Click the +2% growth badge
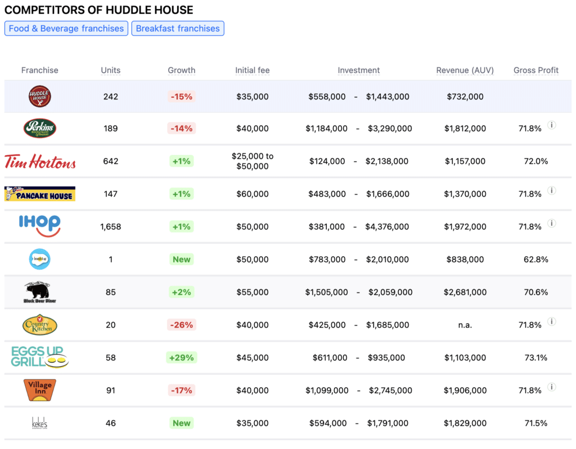Screen dimensions: 576x449 182,292
